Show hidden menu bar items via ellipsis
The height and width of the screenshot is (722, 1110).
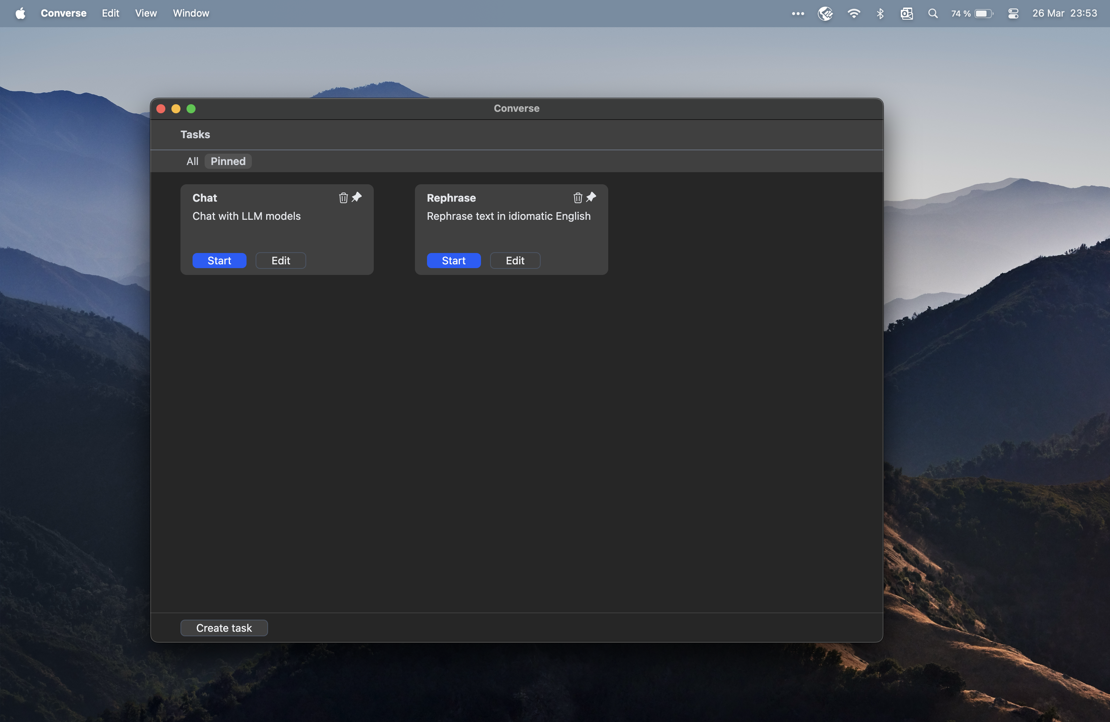[798, 14]
